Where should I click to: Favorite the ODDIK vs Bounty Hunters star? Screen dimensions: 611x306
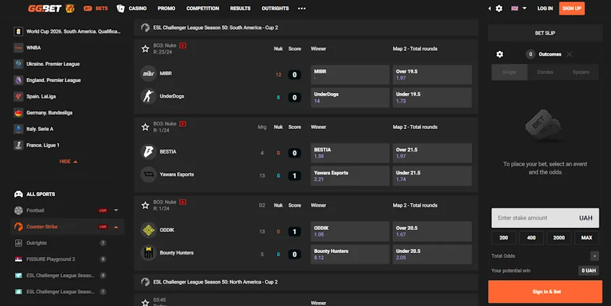(145, 205)
